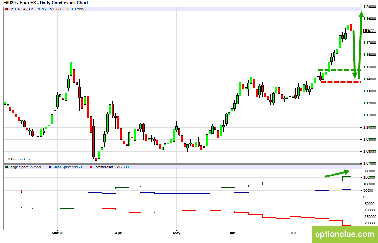Click the 1.19000 price axis label

point(369,19)
